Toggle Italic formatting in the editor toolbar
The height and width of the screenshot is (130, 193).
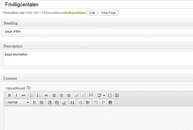pos(16,95)
